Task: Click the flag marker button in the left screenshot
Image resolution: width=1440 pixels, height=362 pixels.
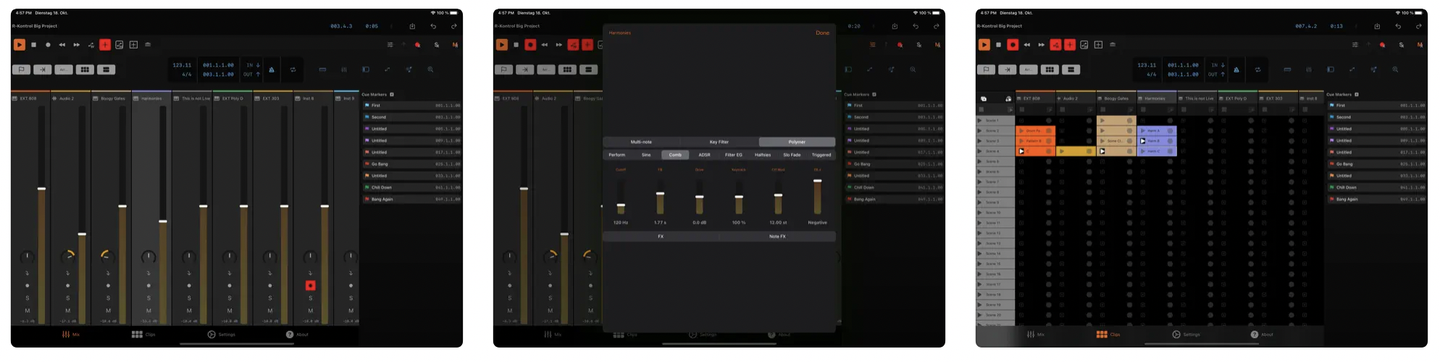Action: pyautogui.click(x=21, y=70)
